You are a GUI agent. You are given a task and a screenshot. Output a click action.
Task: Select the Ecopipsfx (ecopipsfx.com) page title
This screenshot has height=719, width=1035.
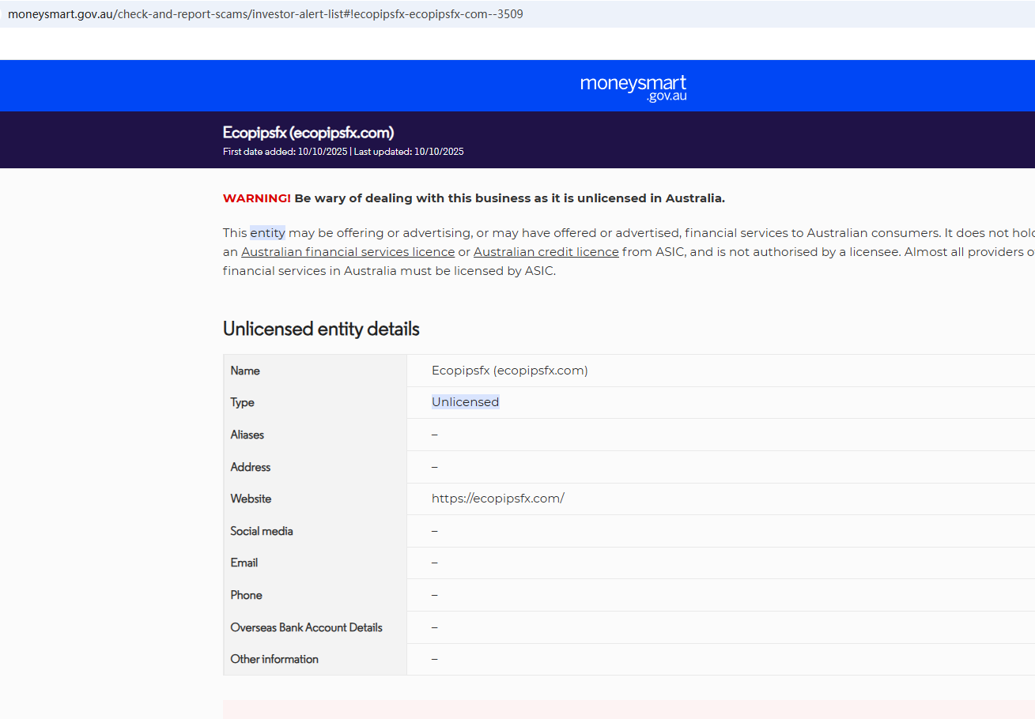(308, 133)
